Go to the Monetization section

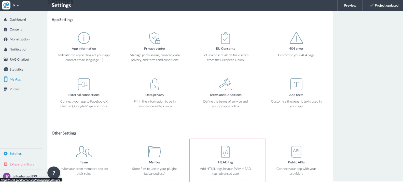point(20,39)
